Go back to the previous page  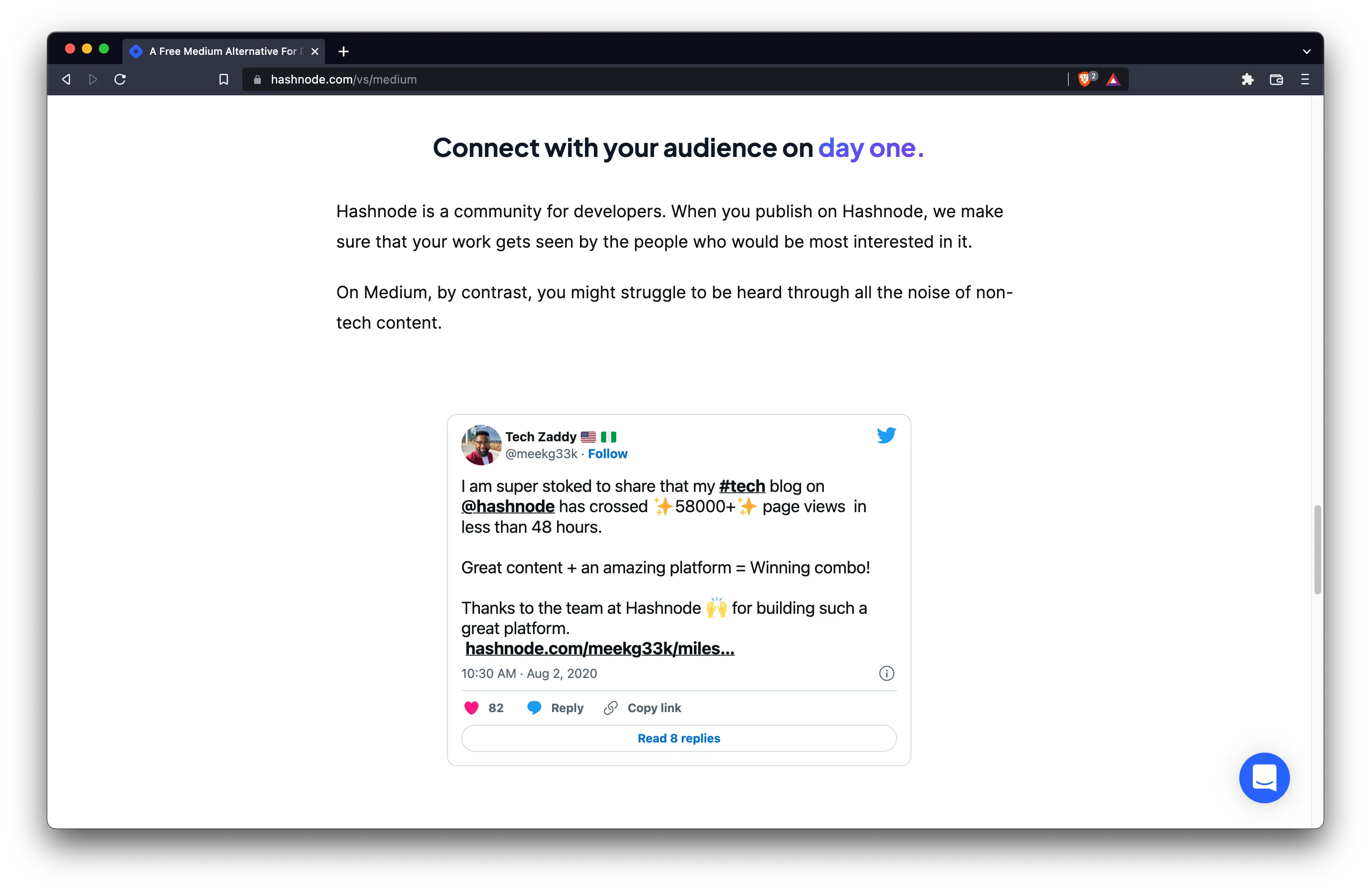[x=66, y=79]
